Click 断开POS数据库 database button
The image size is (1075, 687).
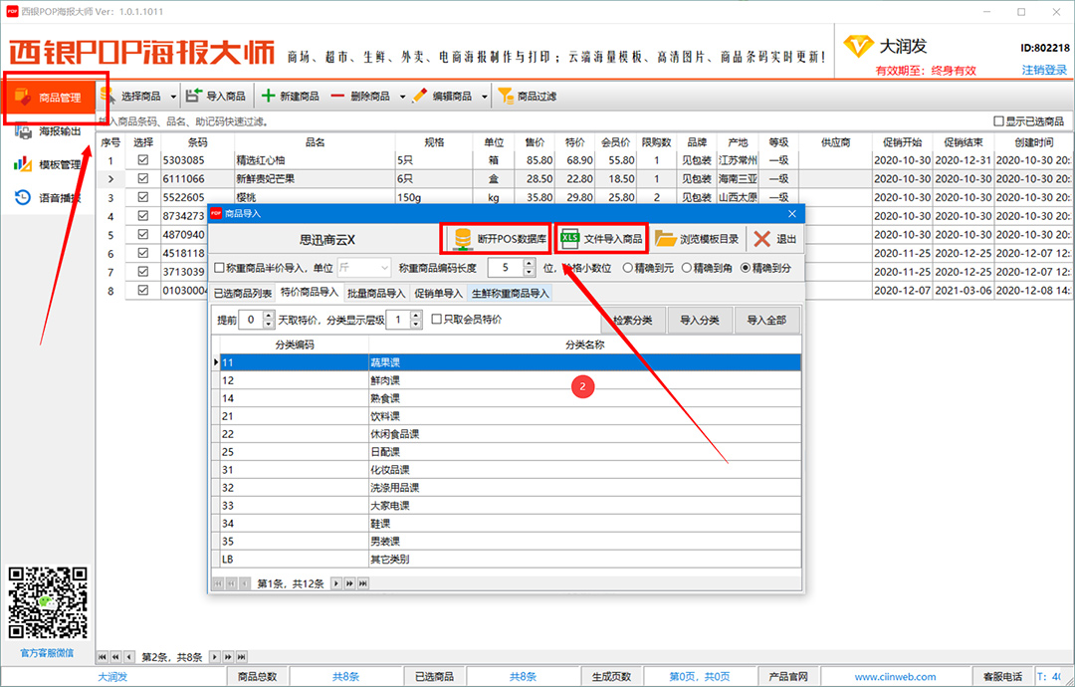(497, 239)
